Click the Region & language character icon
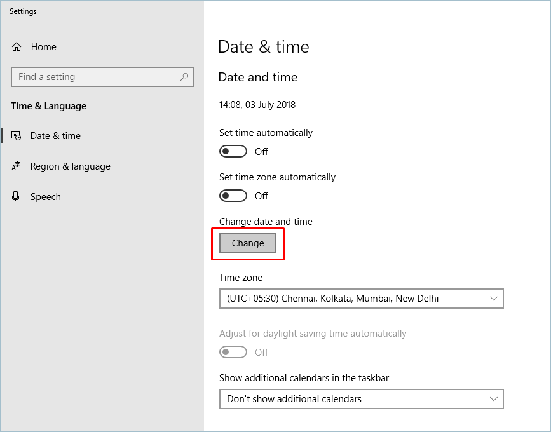This screenshot has width=551, height=432. [17, 166]
